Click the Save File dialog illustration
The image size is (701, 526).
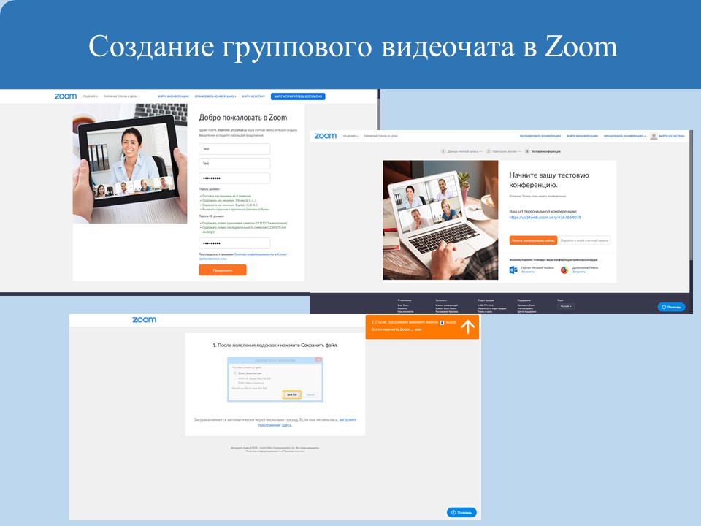275,379
